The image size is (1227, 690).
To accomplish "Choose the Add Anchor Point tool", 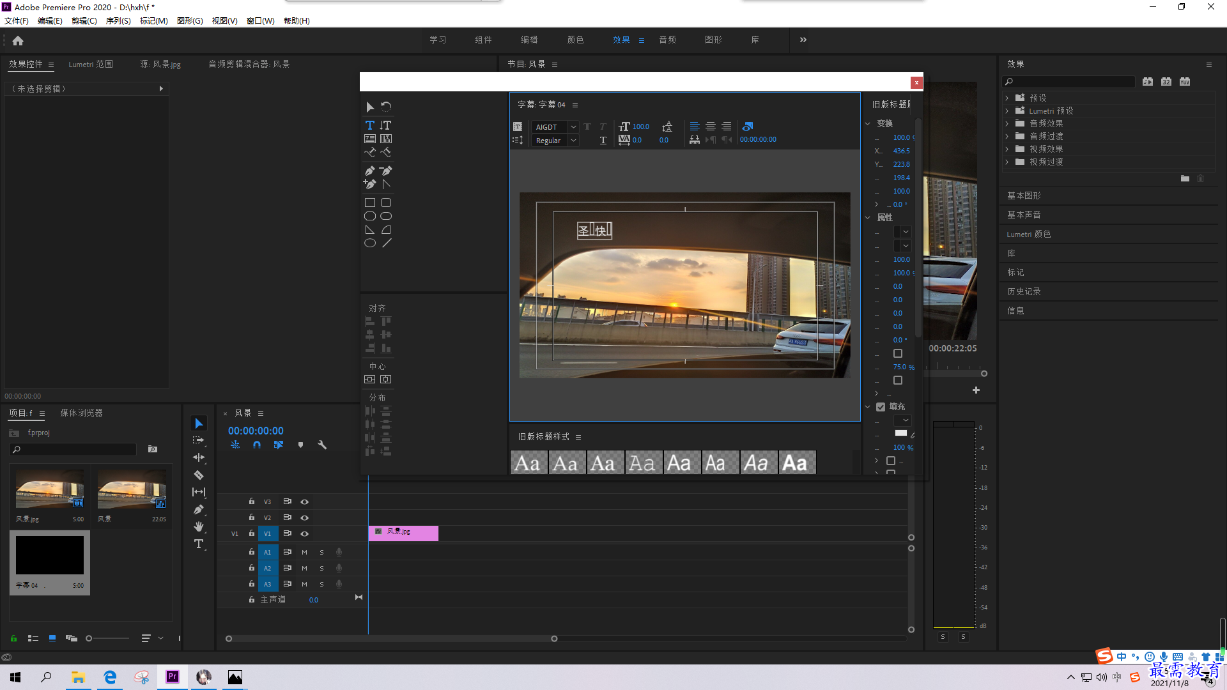I will pos(370,184).
